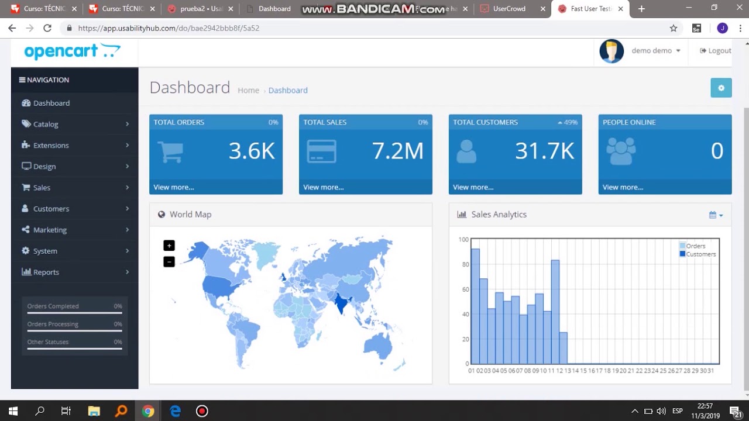Expand the System menu arrow
Screen dimensions: 749x421
[127, 251]
